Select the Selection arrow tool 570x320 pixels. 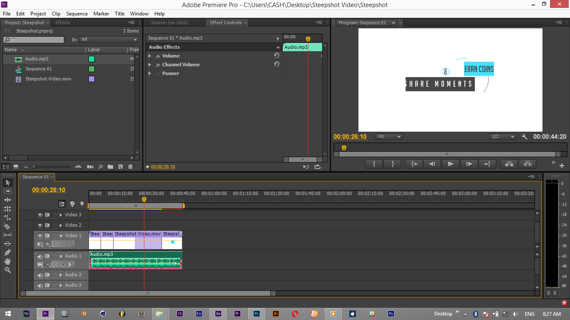8,182
